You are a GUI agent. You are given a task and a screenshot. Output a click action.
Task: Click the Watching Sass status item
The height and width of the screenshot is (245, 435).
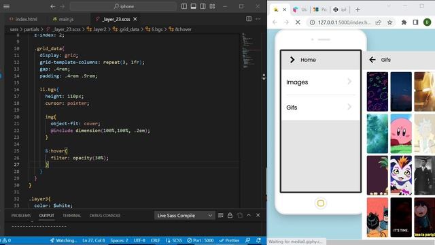coord(63,240)
